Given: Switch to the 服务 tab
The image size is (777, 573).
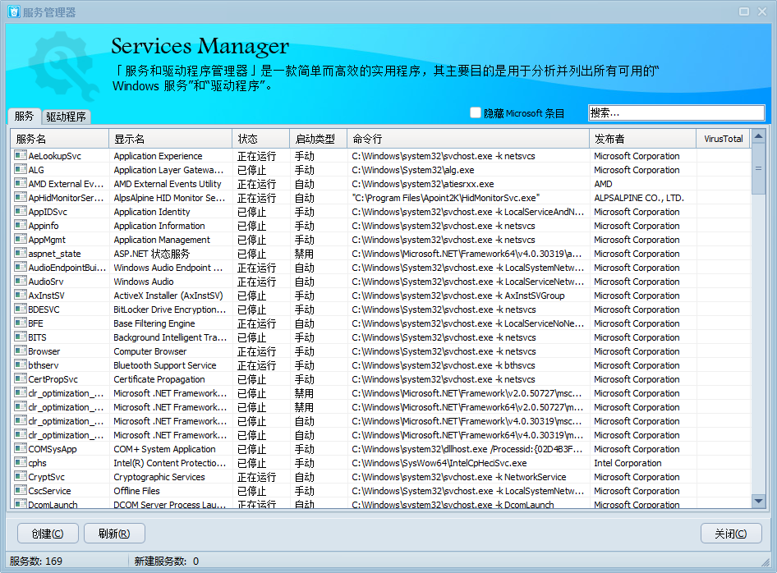Looking at the screenshot, I should (x=24, y=117).
